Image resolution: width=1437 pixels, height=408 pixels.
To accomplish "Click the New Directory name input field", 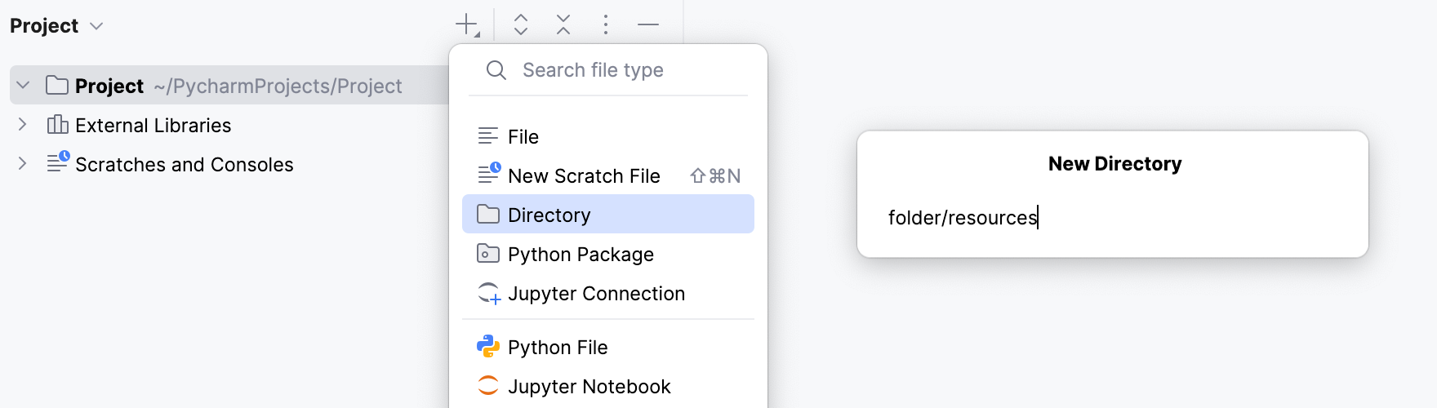I will click(x=1112, y=218).
